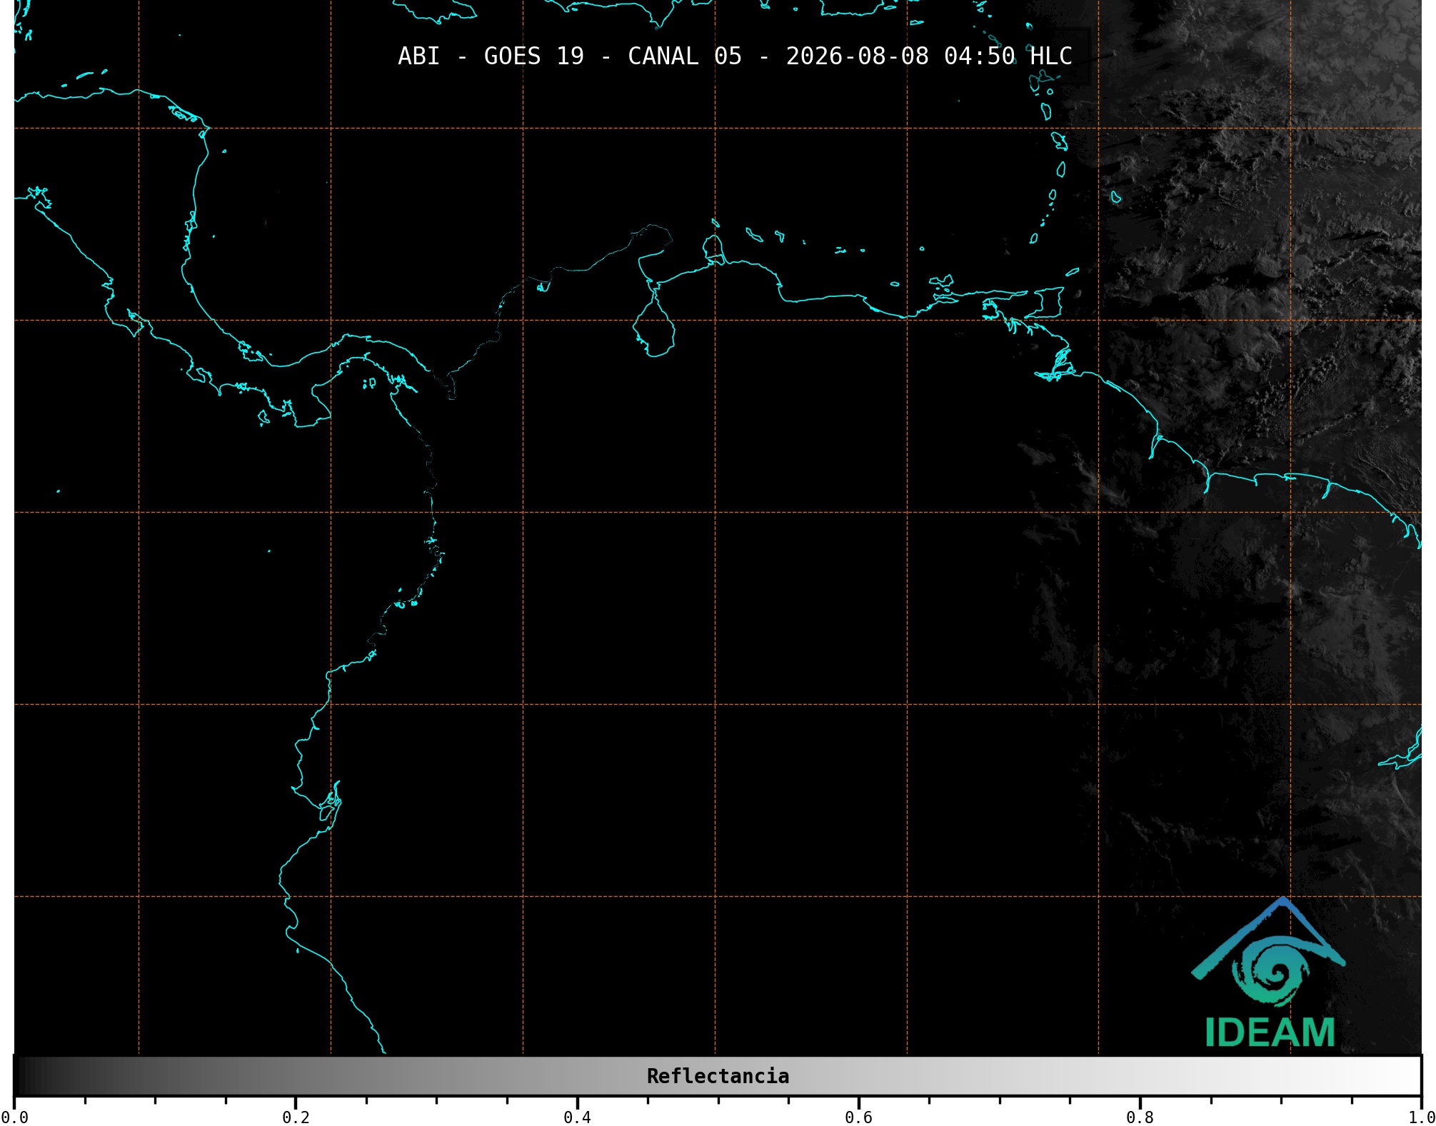Click the 0.0 tick label on colorbar

click(14, 1117)
